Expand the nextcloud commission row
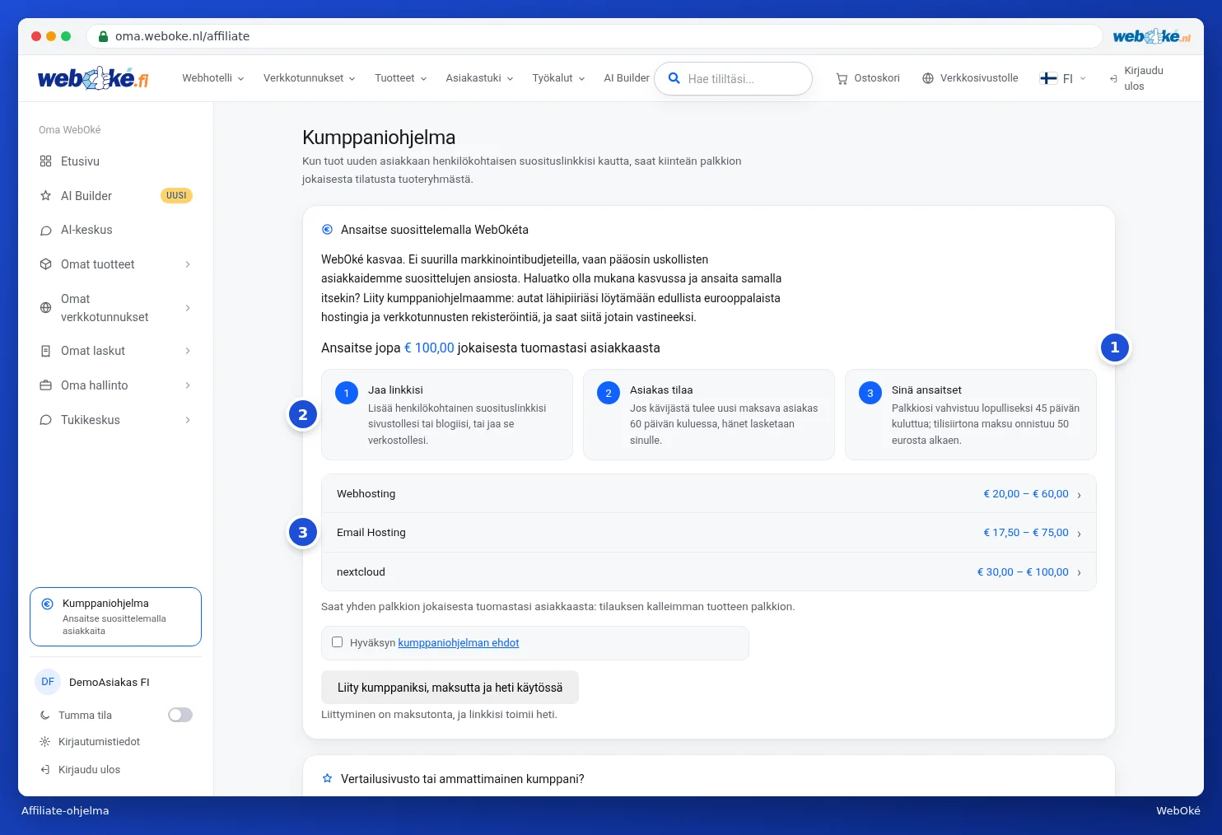 pyautogui.click(x=708, y=571)
